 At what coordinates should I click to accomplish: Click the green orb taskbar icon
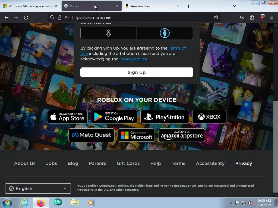(x=58, y=203)
